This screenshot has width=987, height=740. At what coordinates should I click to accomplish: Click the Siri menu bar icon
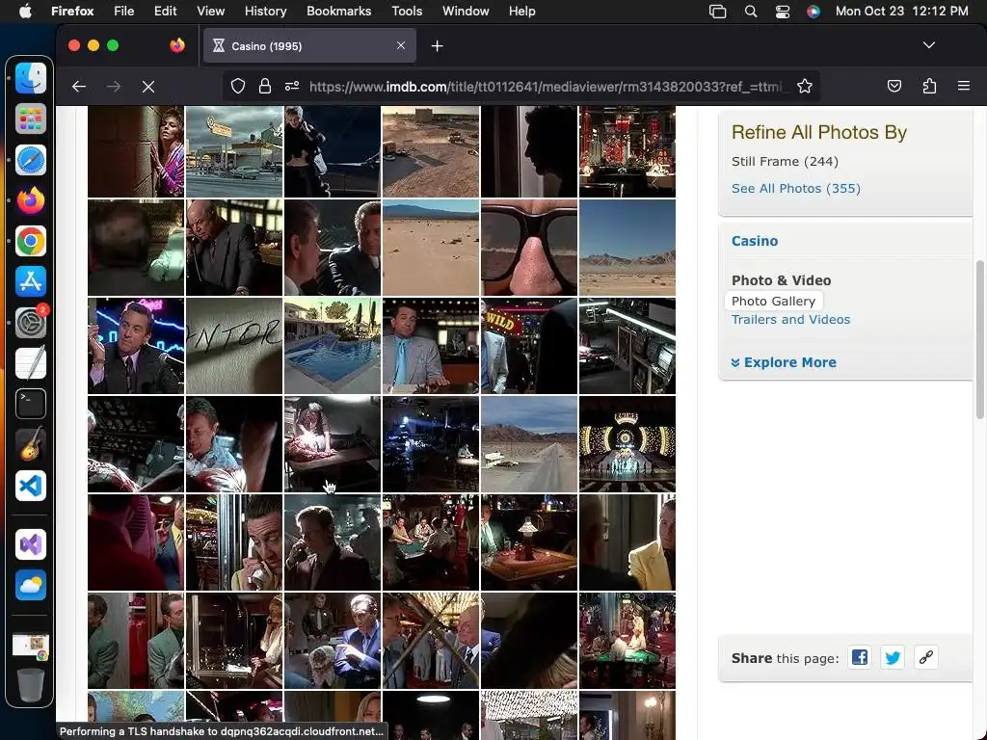click(814, 12)
